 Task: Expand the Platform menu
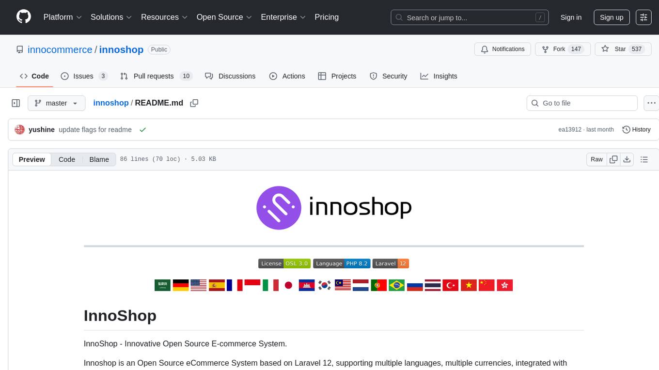(x=63, y=17)
